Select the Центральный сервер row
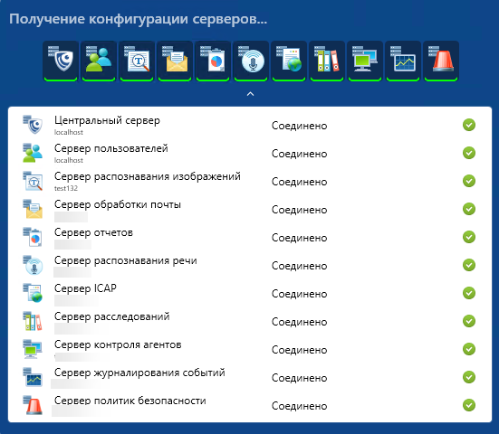 tap(250, 125)
